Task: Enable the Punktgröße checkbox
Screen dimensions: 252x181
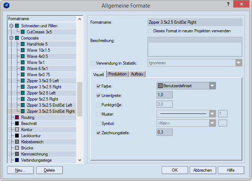Action: tap(98, 105)
